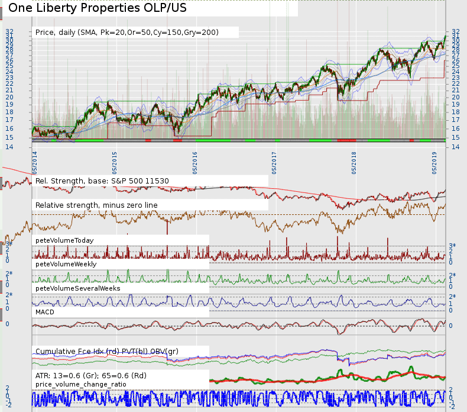Select the 05/2019 date axis marker
The width and height of the screenshot is (467, 412).
(434, 163)
